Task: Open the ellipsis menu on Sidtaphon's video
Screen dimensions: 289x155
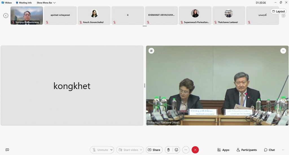Action: click(x=283, y=51)
